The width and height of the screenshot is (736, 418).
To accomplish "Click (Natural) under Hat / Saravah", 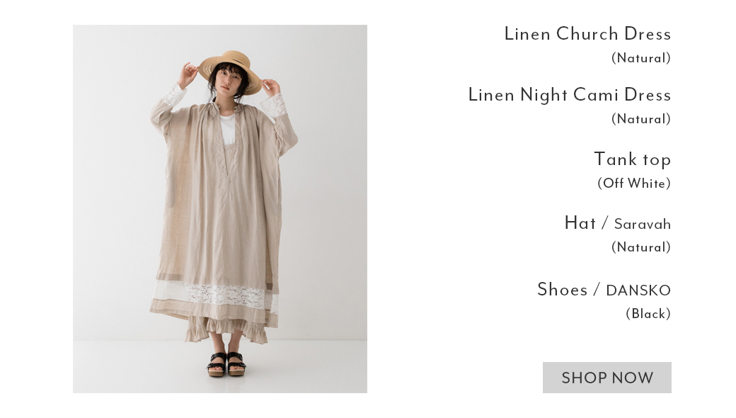I will click(x=640, y=247).
